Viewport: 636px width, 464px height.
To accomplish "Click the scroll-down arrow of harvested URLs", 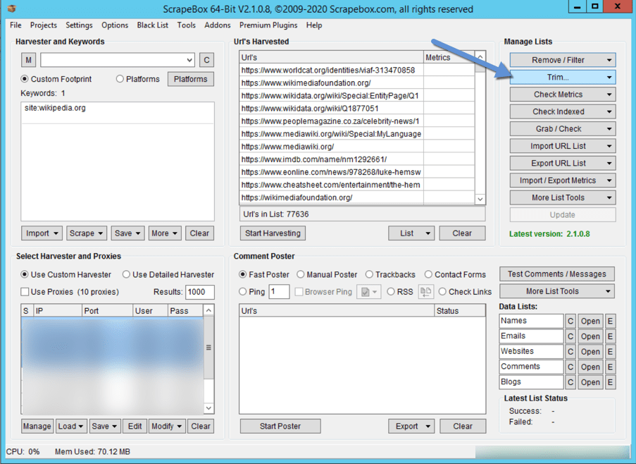I will 480,199.
